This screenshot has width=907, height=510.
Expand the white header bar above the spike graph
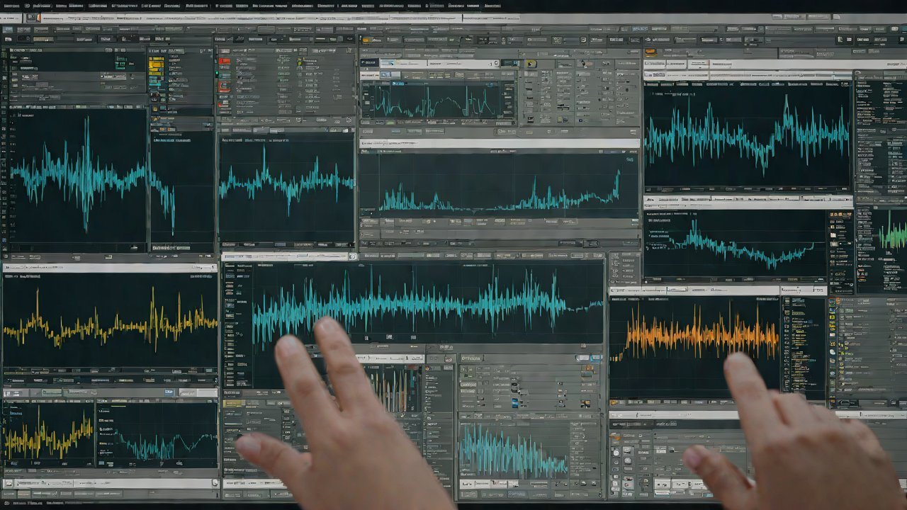tap(499, 144)
